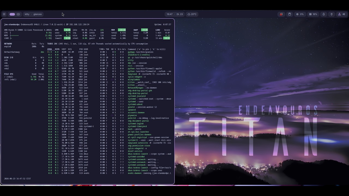
Task: Click the vda1 disk entry
Action: (7, 66)
